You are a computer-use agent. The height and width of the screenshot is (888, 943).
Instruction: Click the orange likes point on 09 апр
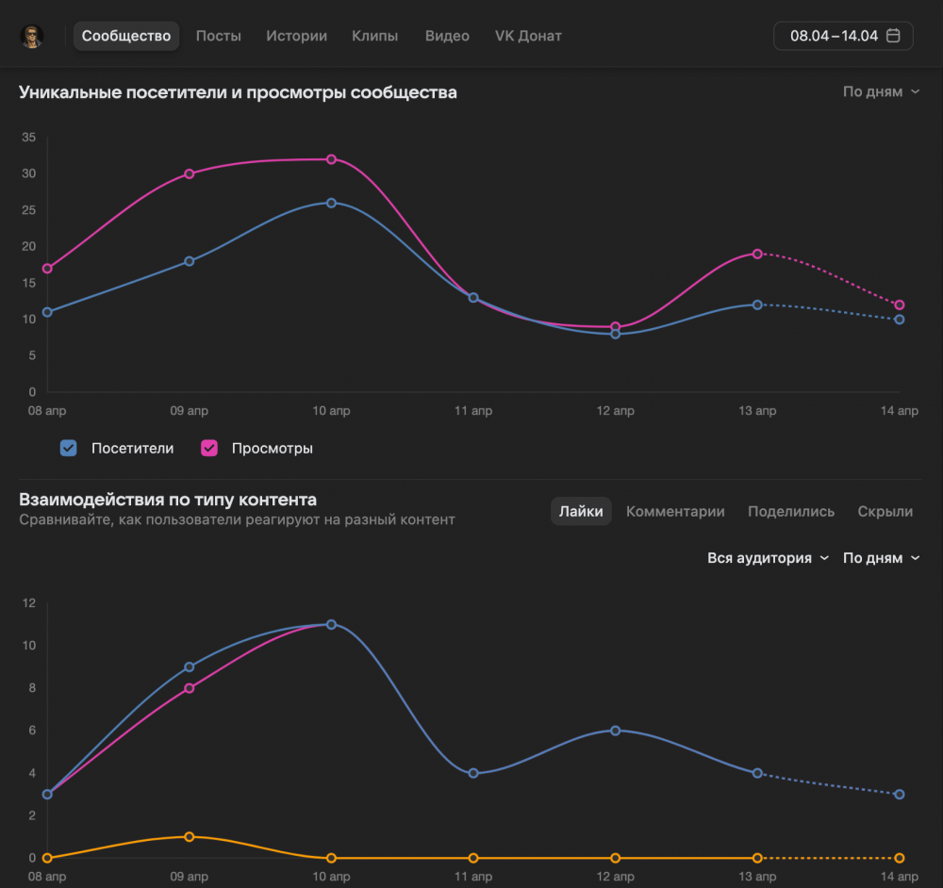pyautogui.click(x=190, y=837)
